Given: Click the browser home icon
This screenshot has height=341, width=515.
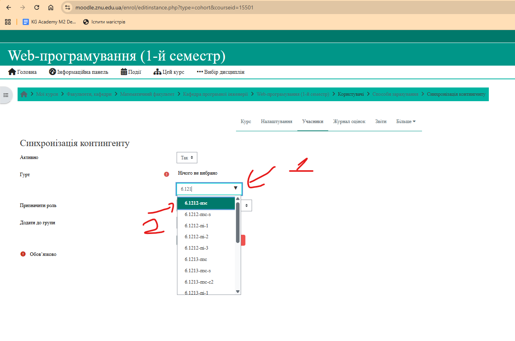Looking at the screenshot, I should coord(51,7).
